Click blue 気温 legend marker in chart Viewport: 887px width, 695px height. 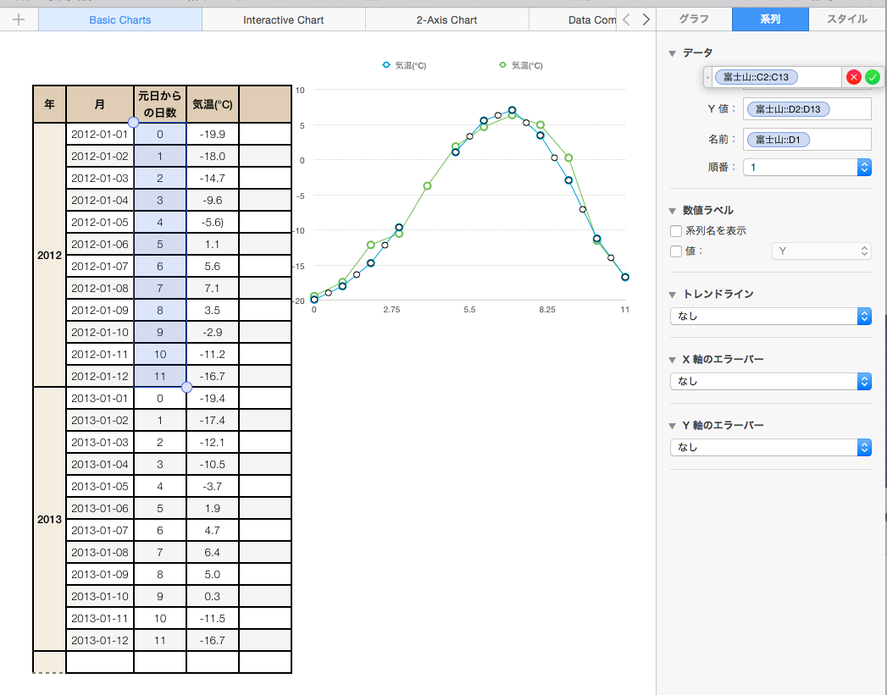386,65
